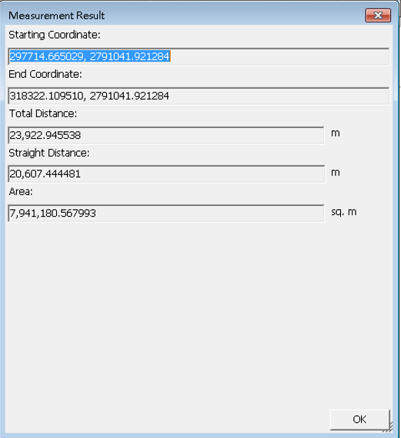Click blank space inside Starting Coordinate field
The height and width of the screenshot is (438, 401).
tap(279, 57)
